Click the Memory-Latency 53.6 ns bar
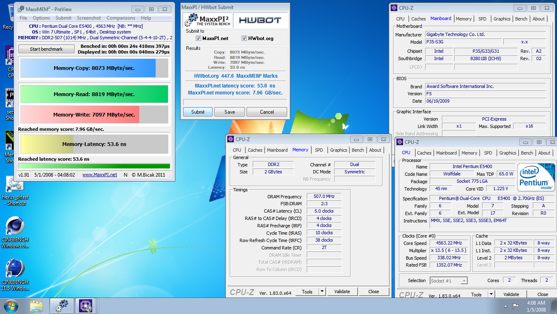 coord(94,144)
